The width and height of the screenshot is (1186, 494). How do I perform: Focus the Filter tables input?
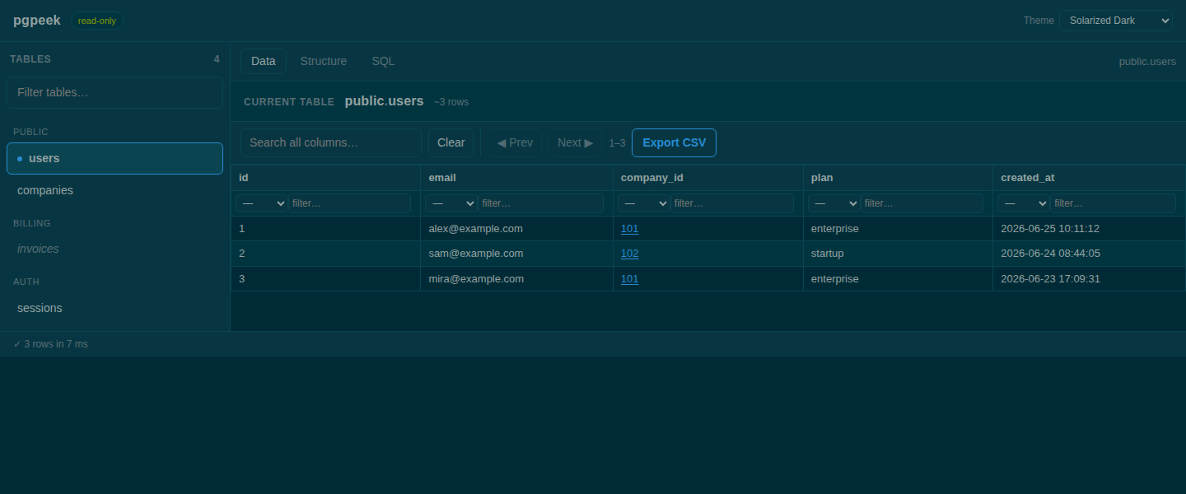point(114,92)
